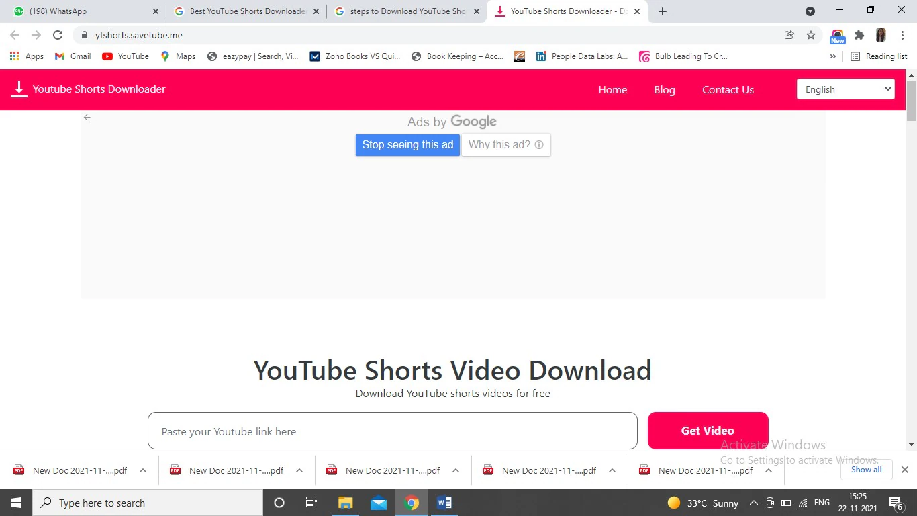Open the People Data Labs bookmark
The height and width of the screenshot is (516, 917).
pyautogui.click(x=582, y=56)
